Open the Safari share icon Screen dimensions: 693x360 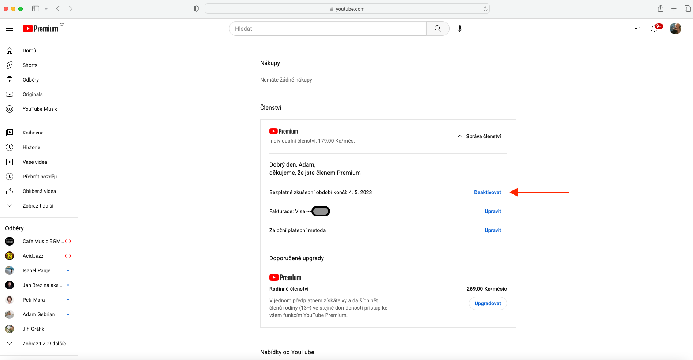point(660,8)
